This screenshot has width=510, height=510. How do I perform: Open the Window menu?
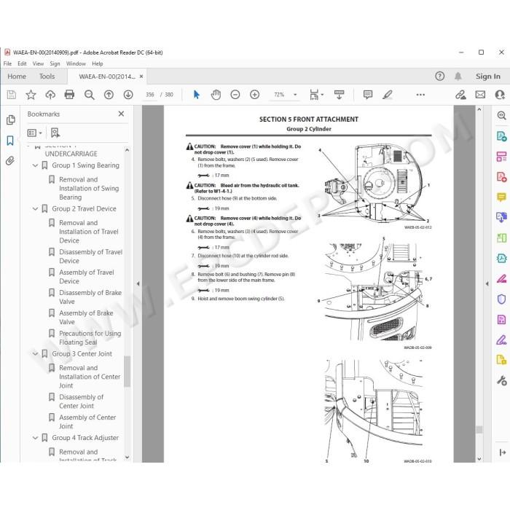[x=76, y=63]
